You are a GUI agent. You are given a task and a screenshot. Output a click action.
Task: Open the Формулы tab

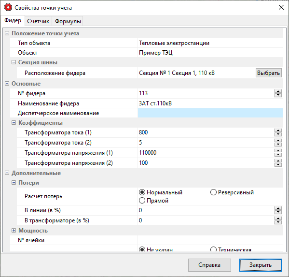point(68,21)
